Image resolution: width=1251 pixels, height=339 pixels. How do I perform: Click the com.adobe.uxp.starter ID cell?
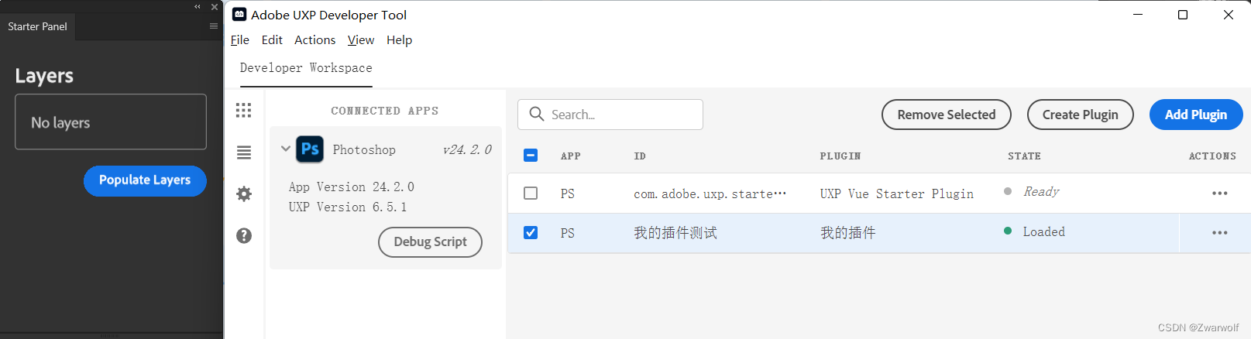tap(710, 193)
